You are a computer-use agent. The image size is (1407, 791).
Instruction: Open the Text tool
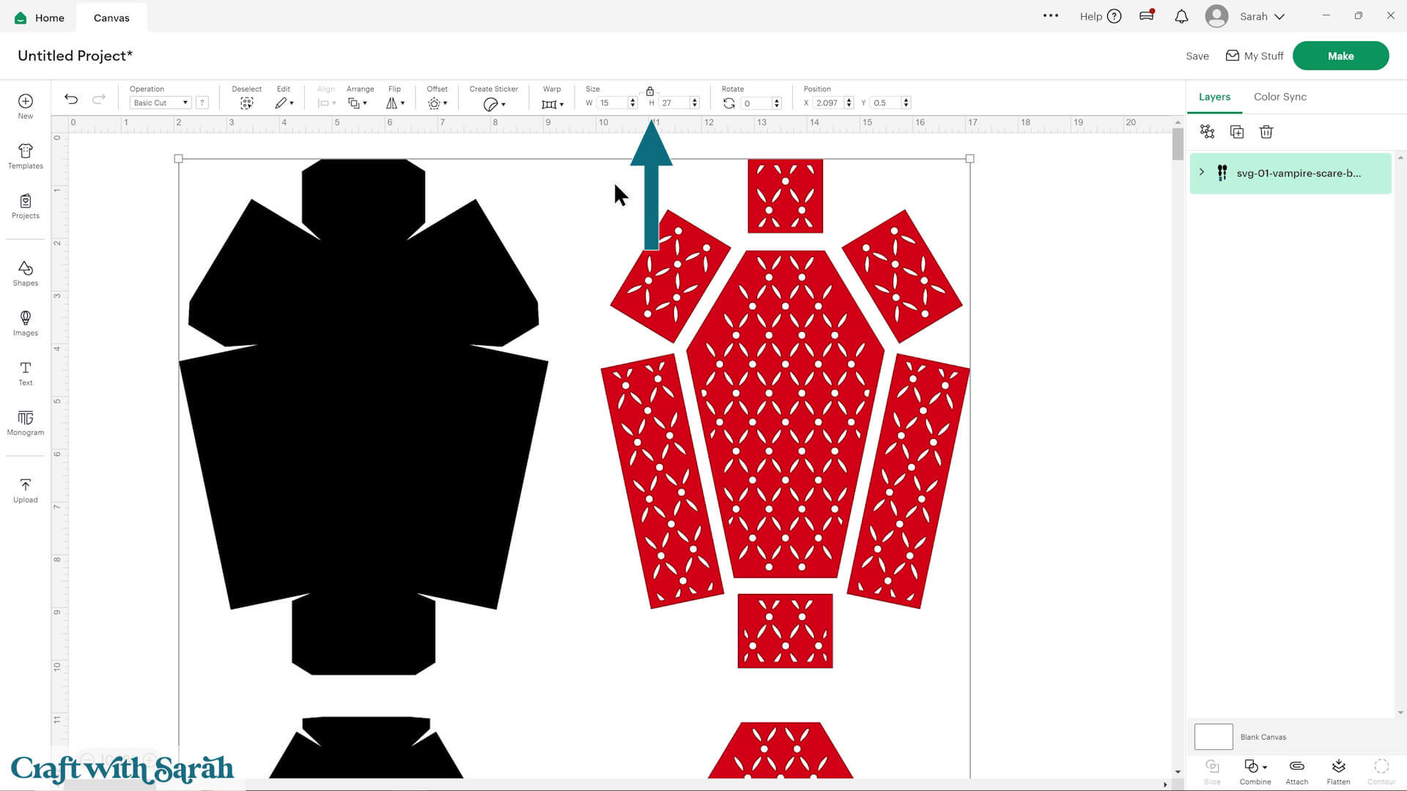pos(25,373)
